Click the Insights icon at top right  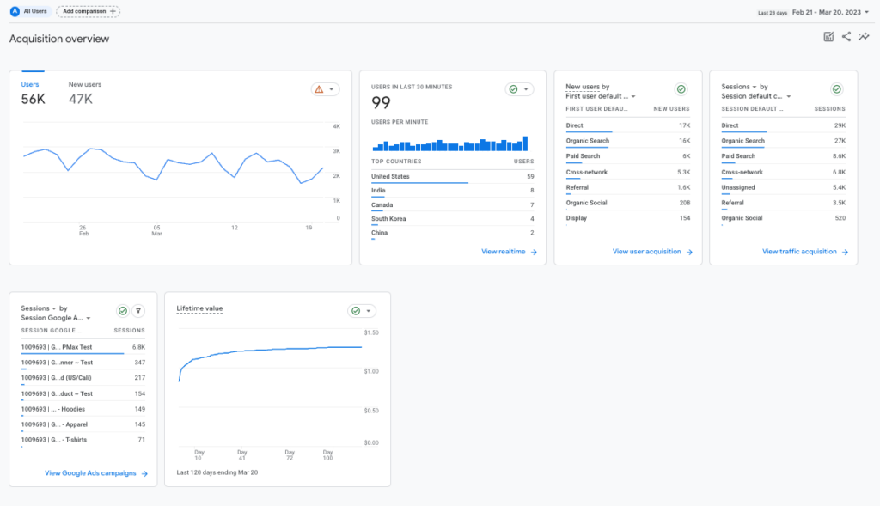coord(865,37)
